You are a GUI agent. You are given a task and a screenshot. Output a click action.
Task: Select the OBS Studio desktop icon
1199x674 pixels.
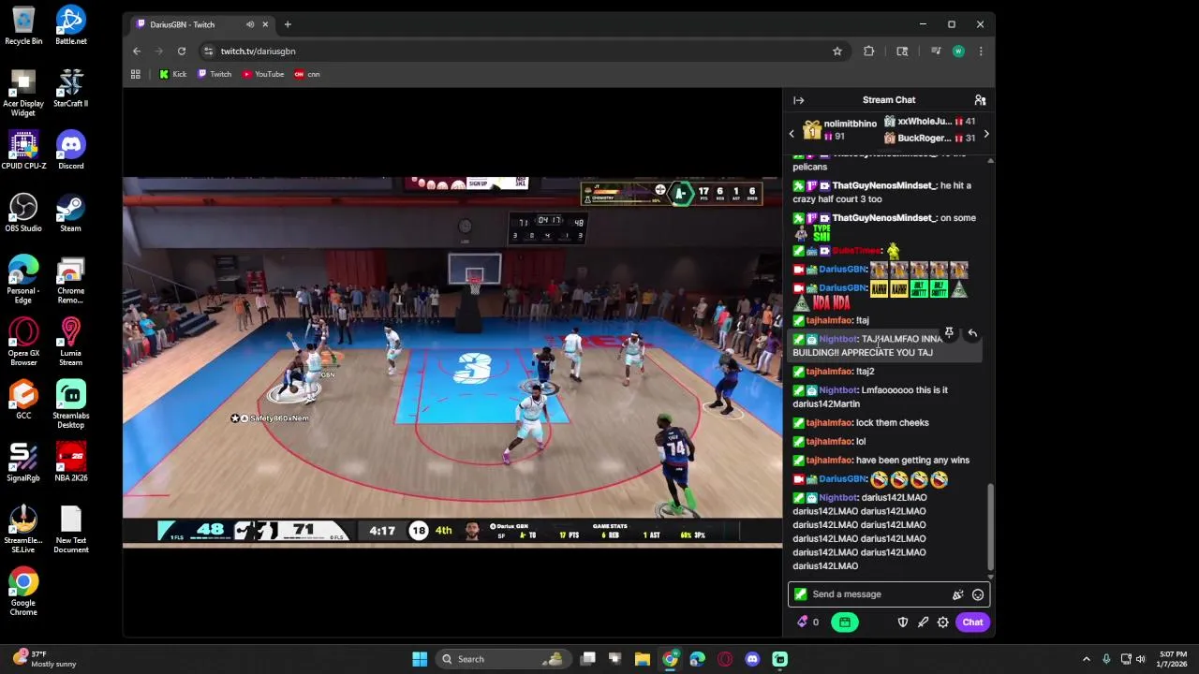(x=23, y=212)
